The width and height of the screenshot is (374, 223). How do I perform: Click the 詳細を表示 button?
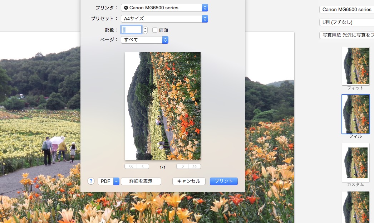pyautogui.click(x=141, y=181)
